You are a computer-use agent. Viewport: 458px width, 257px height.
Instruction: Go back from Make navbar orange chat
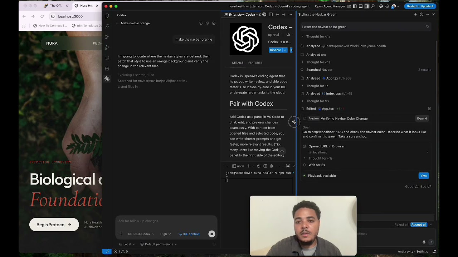tap(117, 23)
